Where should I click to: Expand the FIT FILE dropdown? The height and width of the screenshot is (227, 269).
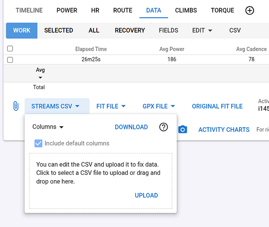pyautogui.click(x=111, y=106)
